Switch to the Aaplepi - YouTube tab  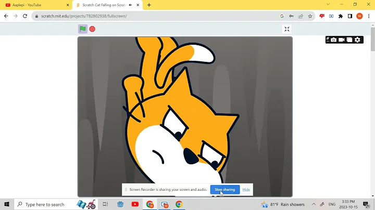pyautogui.click(x=36, y=5)
